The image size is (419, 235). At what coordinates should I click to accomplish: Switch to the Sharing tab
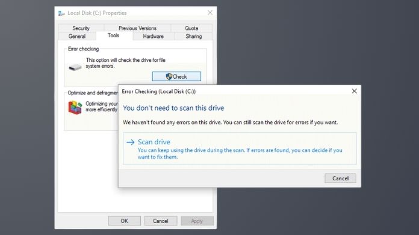pyautogui.click(x=194, y=36)
